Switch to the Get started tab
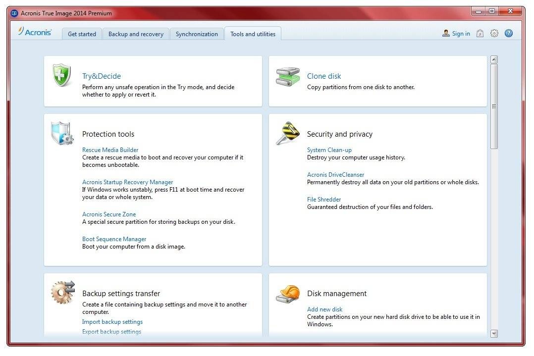534x356 pixels. (x=82, y=34)
